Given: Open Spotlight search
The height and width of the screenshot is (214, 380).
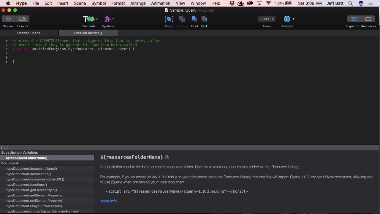Looking at the screenshot, I should coord(351,3).
